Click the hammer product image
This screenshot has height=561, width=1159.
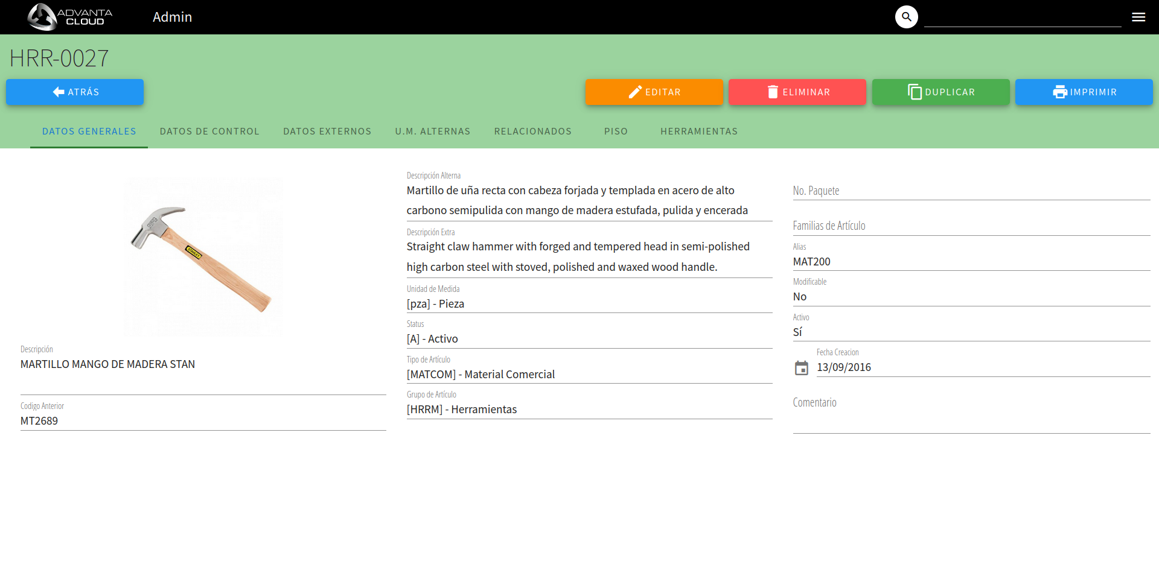click(x=203, y=258)
